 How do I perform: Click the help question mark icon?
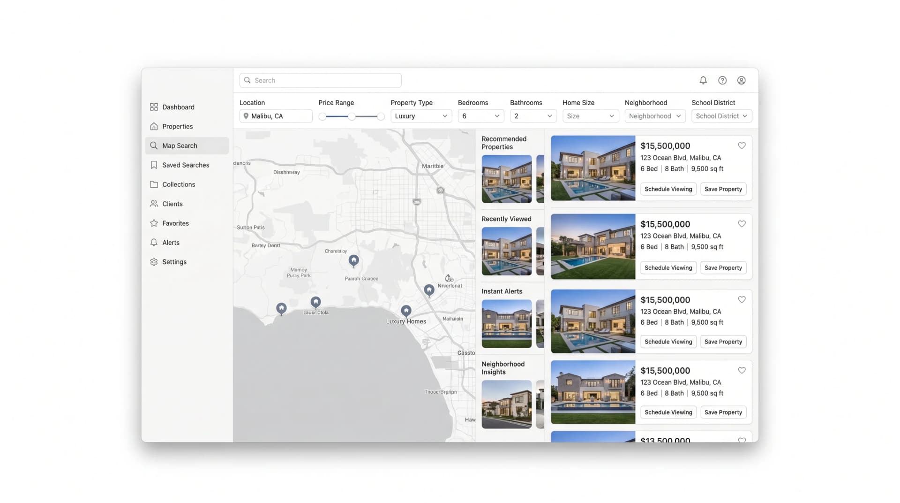(x=722, y=80)
